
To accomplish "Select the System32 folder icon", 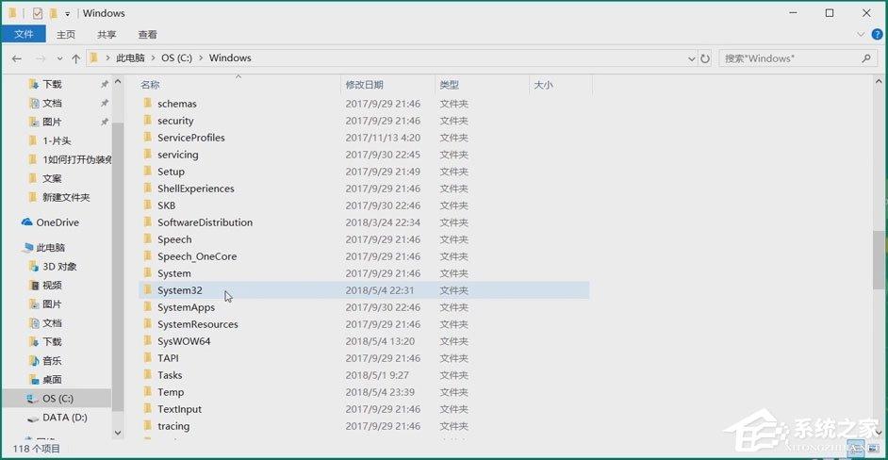I will [148, 290].
